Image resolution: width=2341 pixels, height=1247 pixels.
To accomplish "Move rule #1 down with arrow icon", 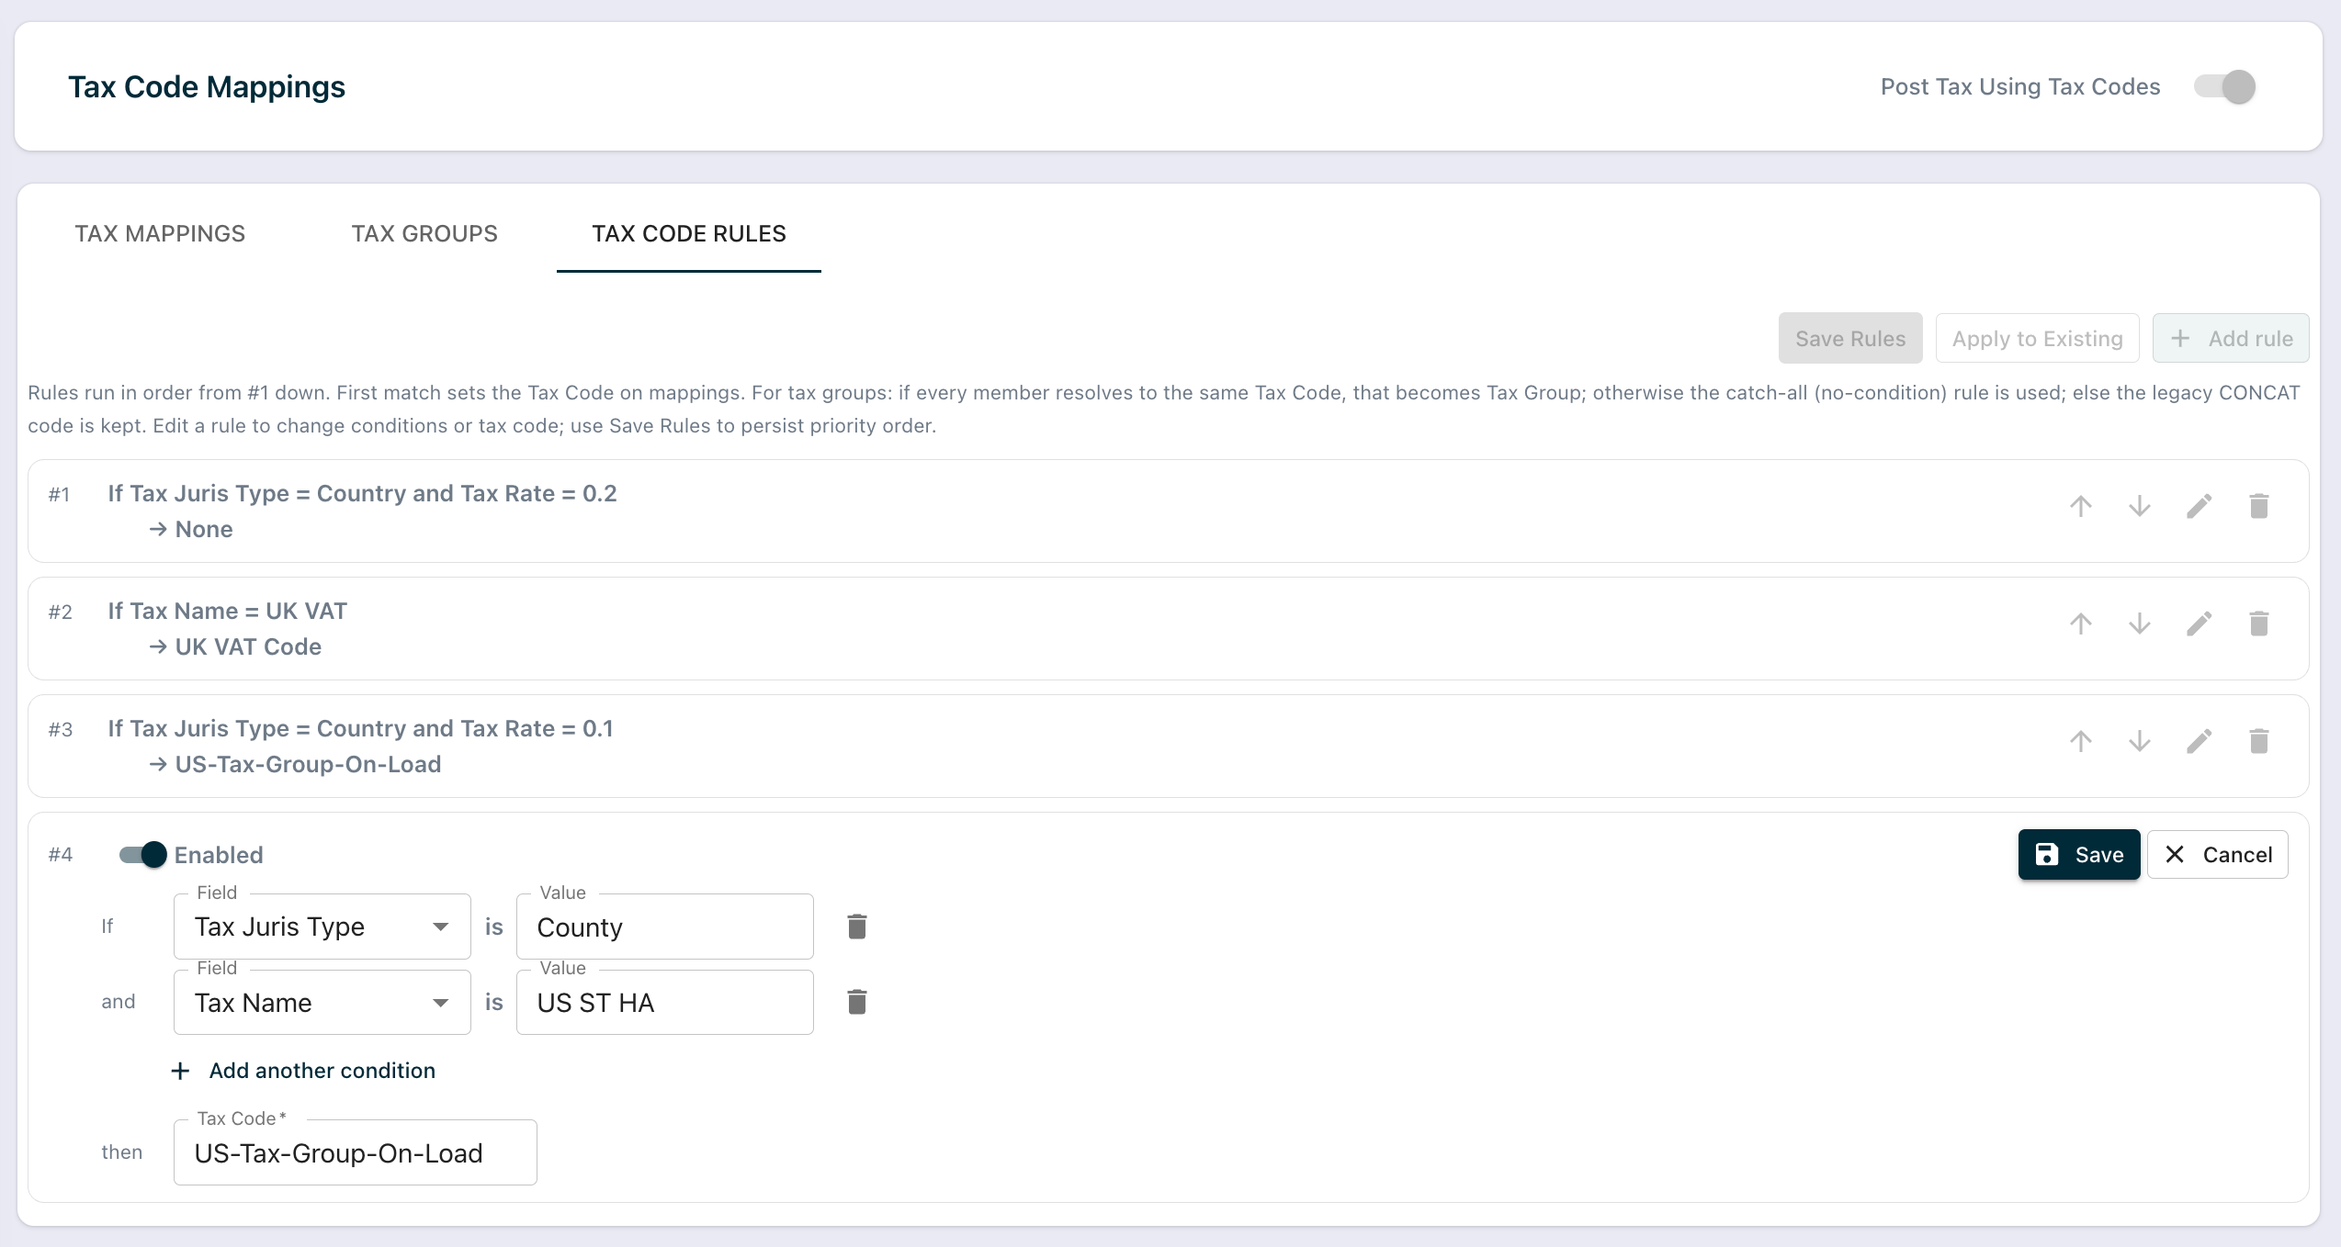I will tap(2140, 506).
